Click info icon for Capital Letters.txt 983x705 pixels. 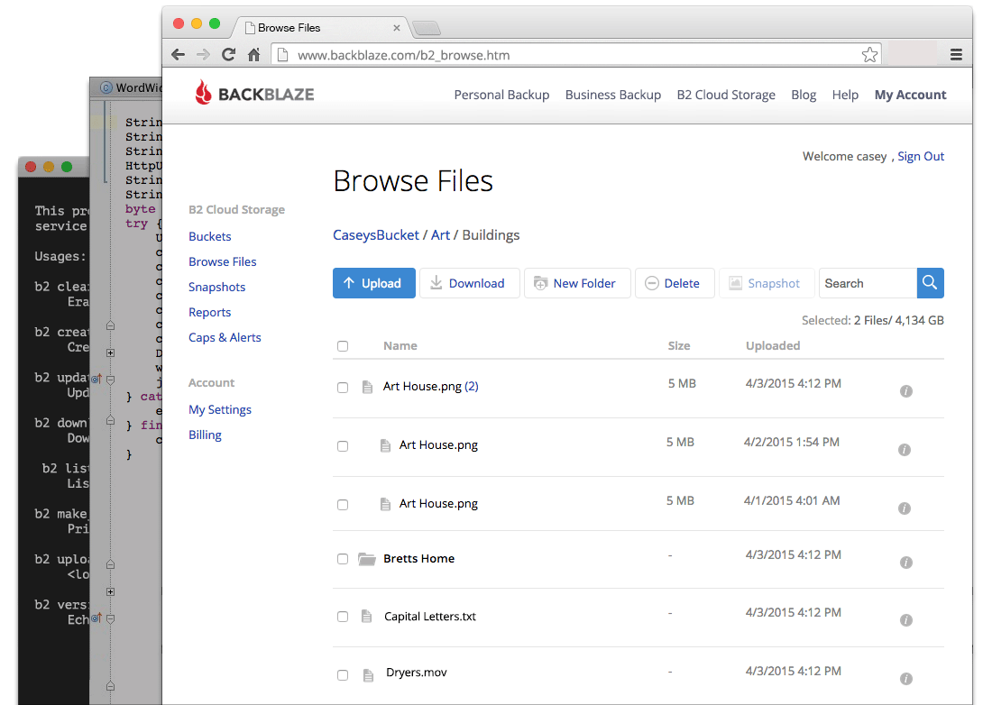point(905,620)
